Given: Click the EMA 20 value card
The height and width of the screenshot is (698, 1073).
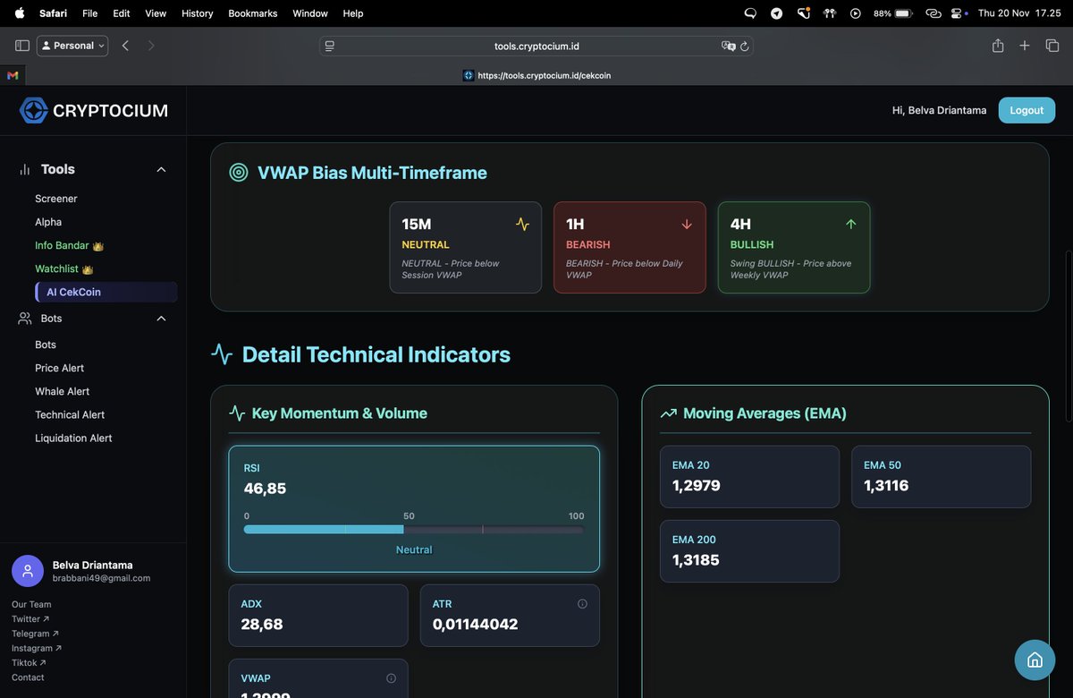Looking at the screenshot, I should tap(749, 477).
